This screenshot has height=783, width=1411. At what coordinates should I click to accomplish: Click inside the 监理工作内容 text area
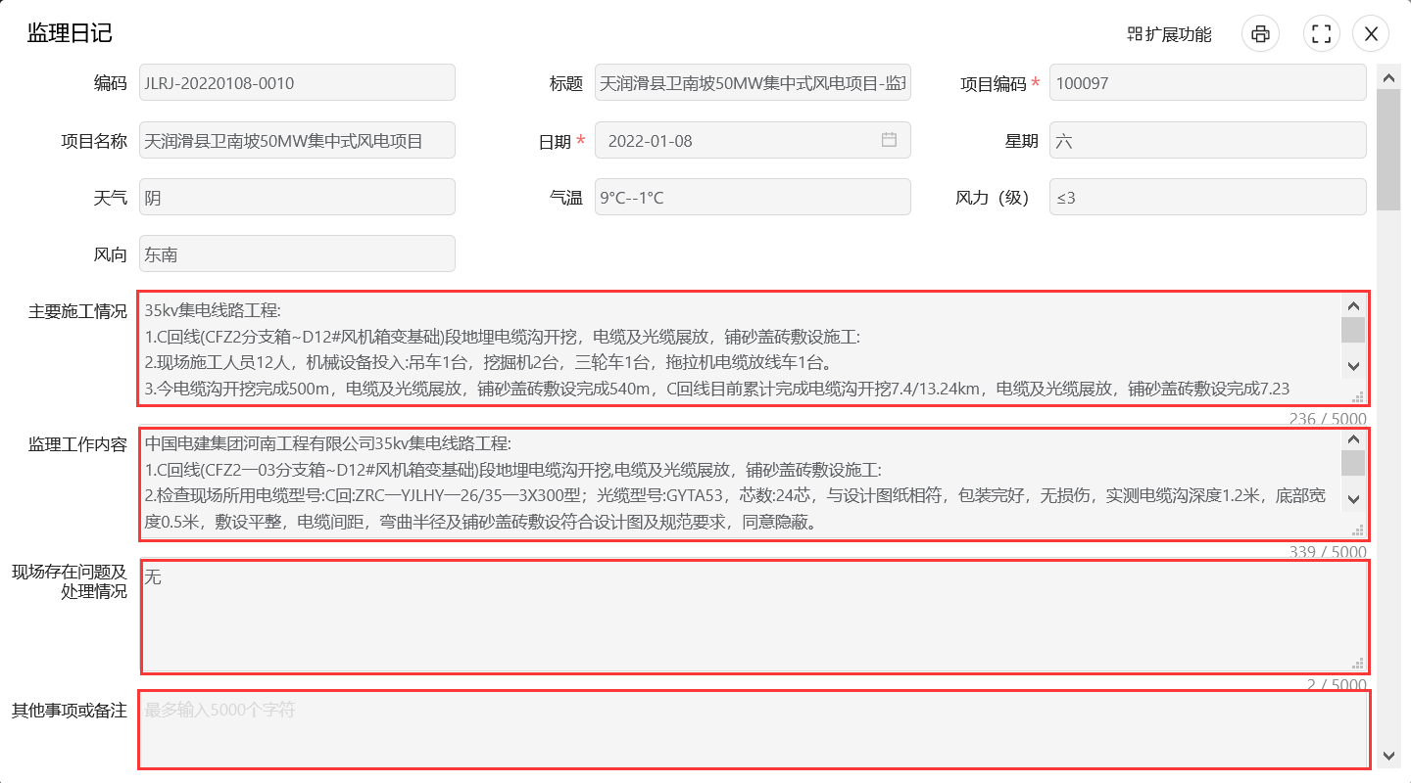[x=754, y=484]
